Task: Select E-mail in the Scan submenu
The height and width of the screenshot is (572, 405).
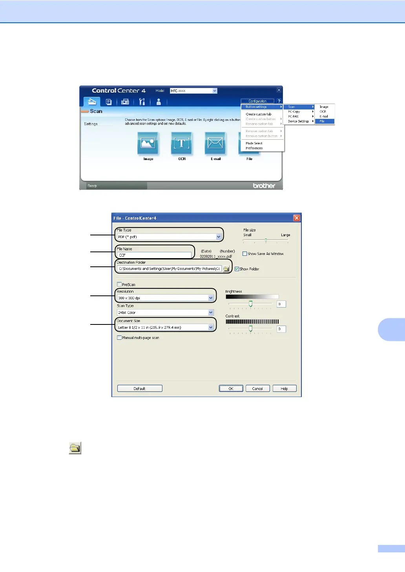Action: pos(325,117)
